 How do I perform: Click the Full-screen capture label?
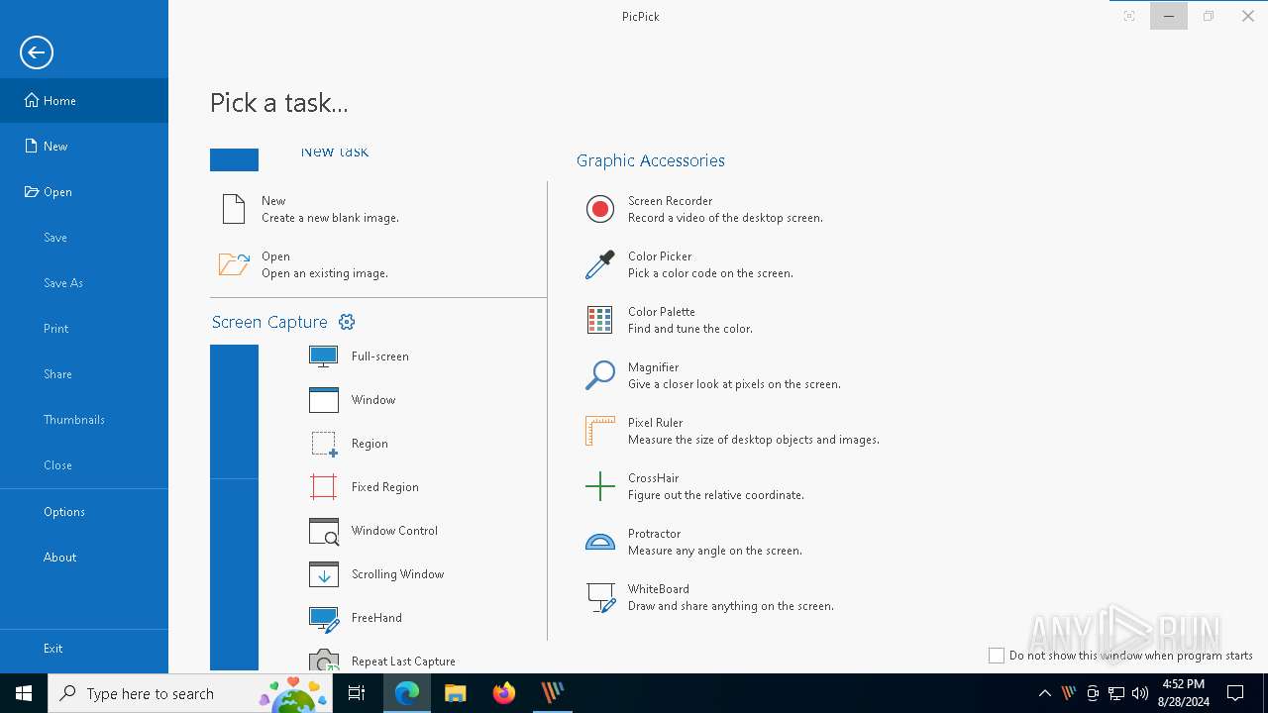pos(379,356)
